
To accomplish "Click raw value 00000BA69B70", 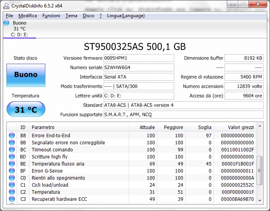I will point(237,199).
